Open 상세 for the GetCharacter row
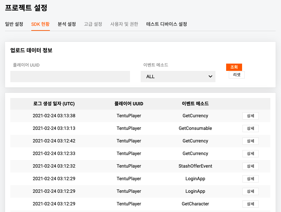The image size is (281, 212). tap(250, 204)
